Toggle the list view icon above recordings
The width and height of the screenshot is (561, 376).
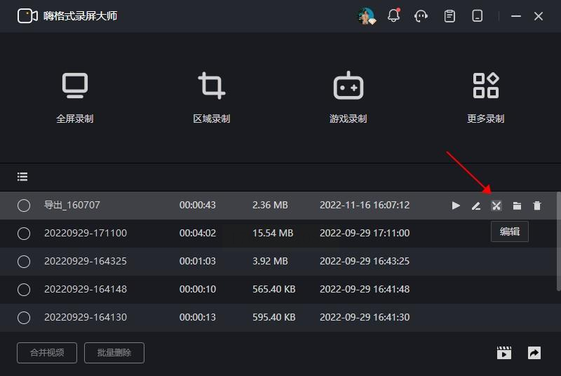pos(22,177)
